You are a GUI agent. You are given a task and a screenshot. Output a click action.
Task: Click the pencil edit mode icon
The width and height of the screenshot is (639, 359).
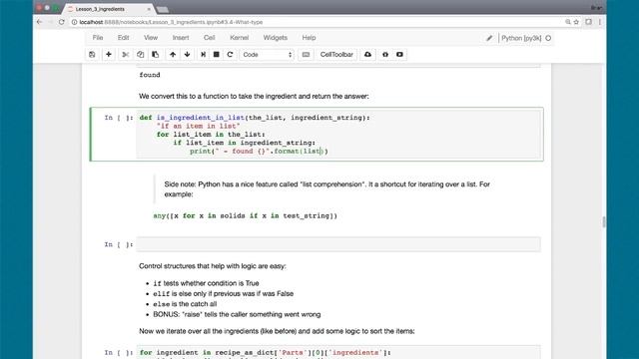click(489, 38)
